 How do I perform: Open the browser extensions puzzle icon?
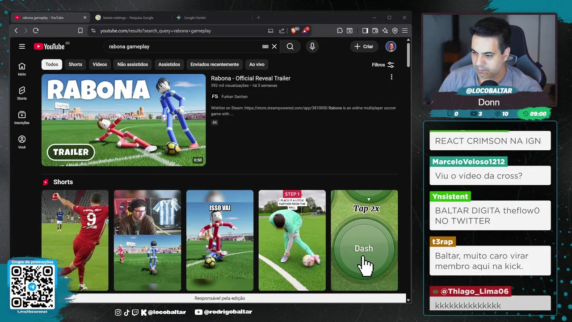[x=340, y=30]
